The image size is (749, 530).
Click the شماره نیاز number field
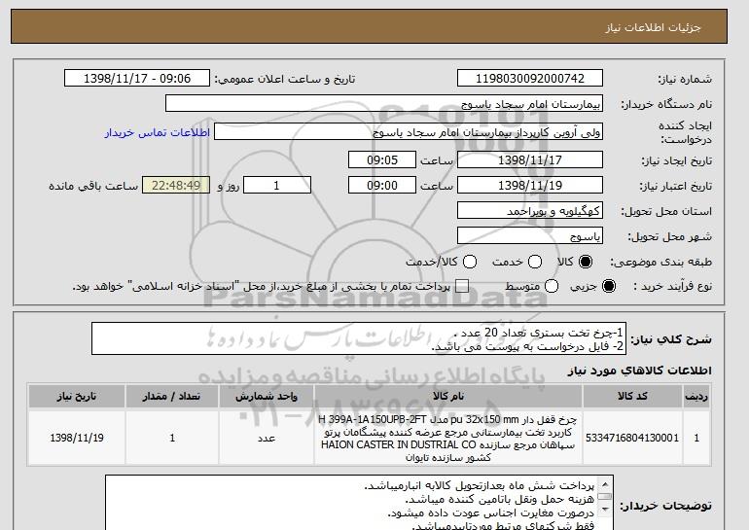pyautogui.click(x=530, y=79)
